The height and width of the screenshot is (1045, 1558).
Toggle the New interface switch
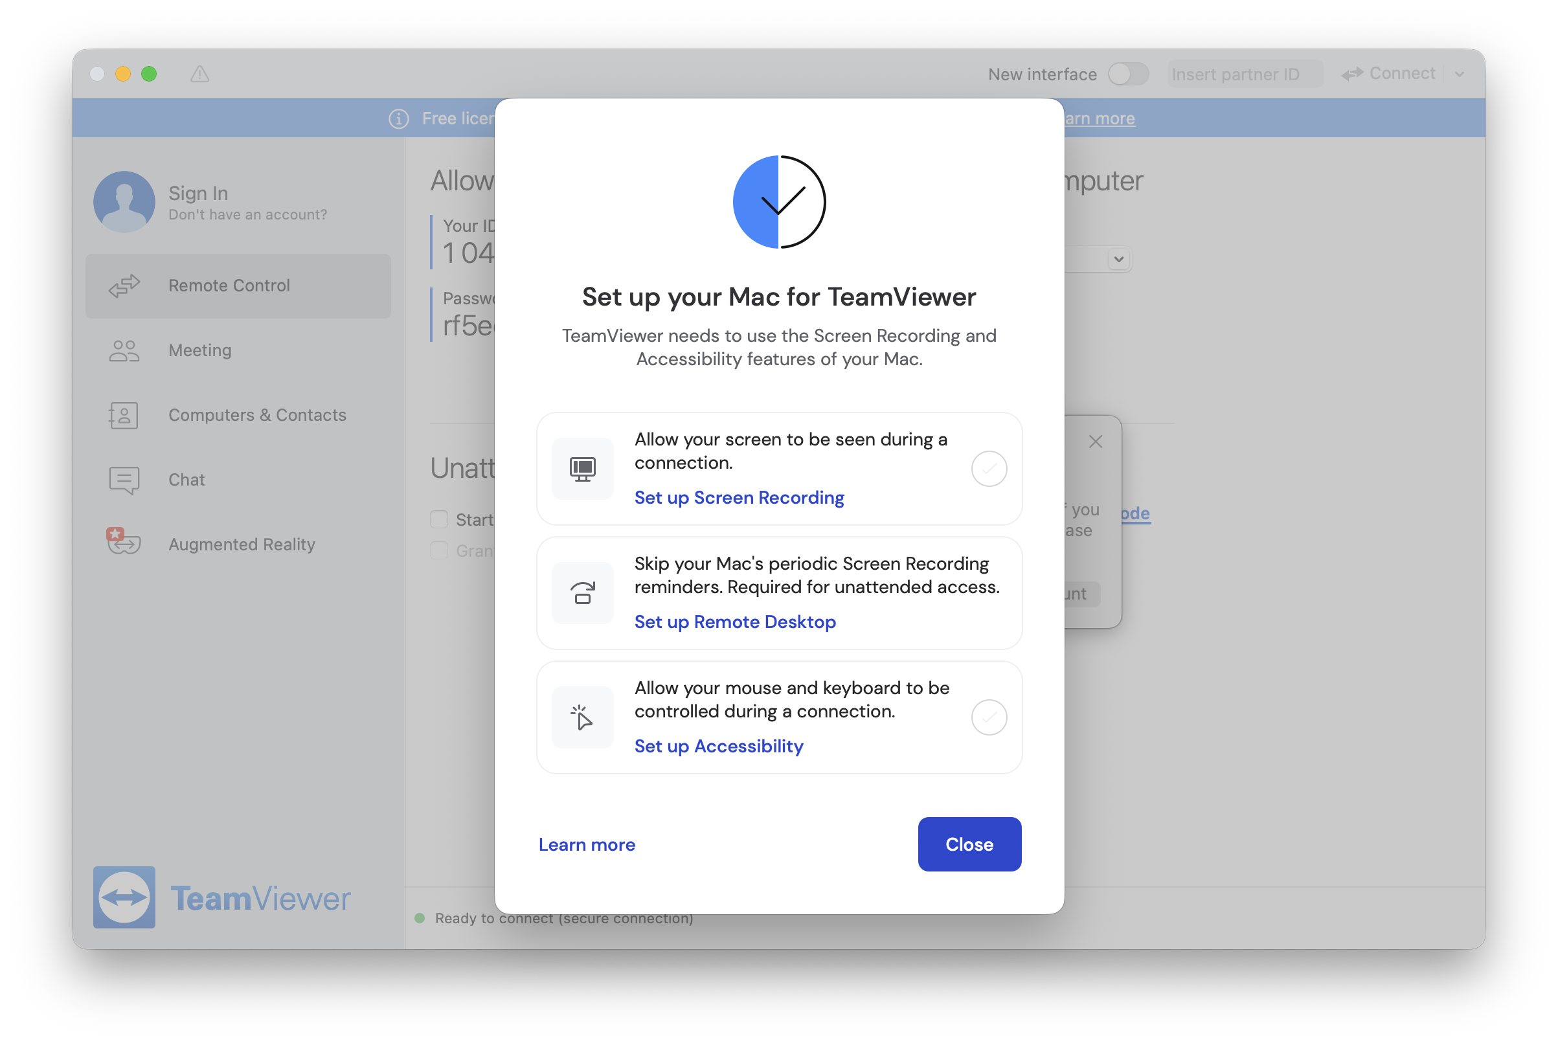[1128, 74]
